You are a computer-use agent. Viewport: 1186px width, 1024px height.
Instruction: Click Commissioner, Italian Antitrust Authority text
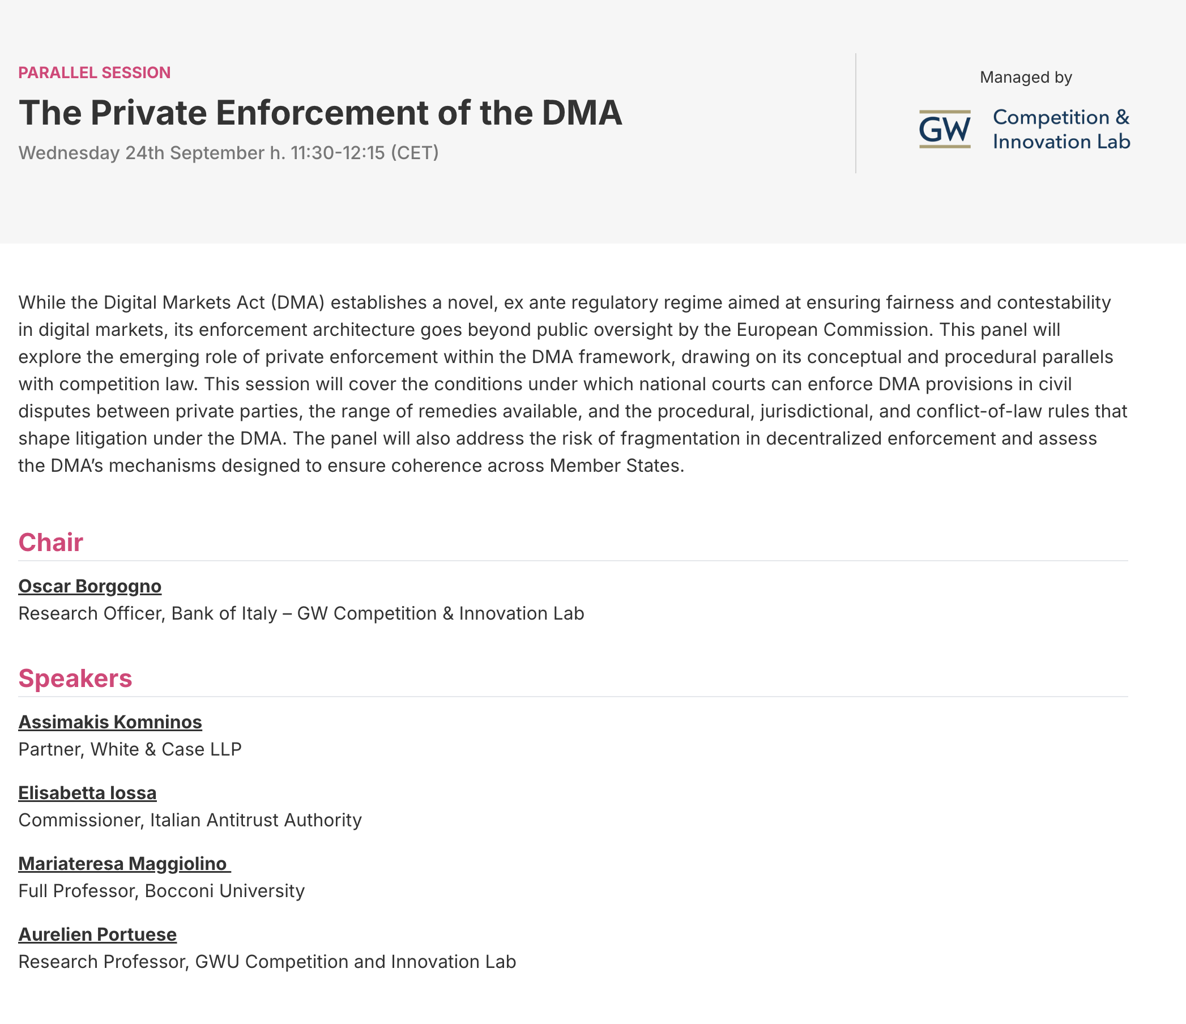click(190, 820)
